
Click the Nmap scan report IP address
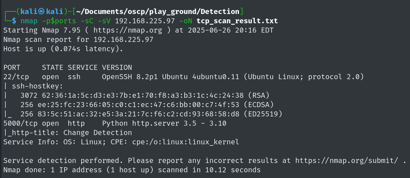(x=123, y=40)
